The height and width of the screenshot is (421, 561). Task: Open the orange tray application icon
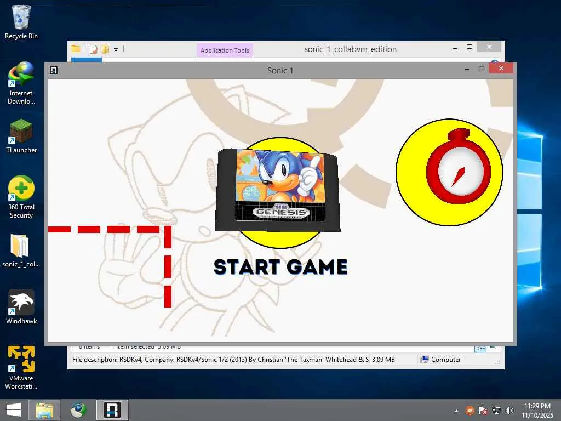[470, 411]
